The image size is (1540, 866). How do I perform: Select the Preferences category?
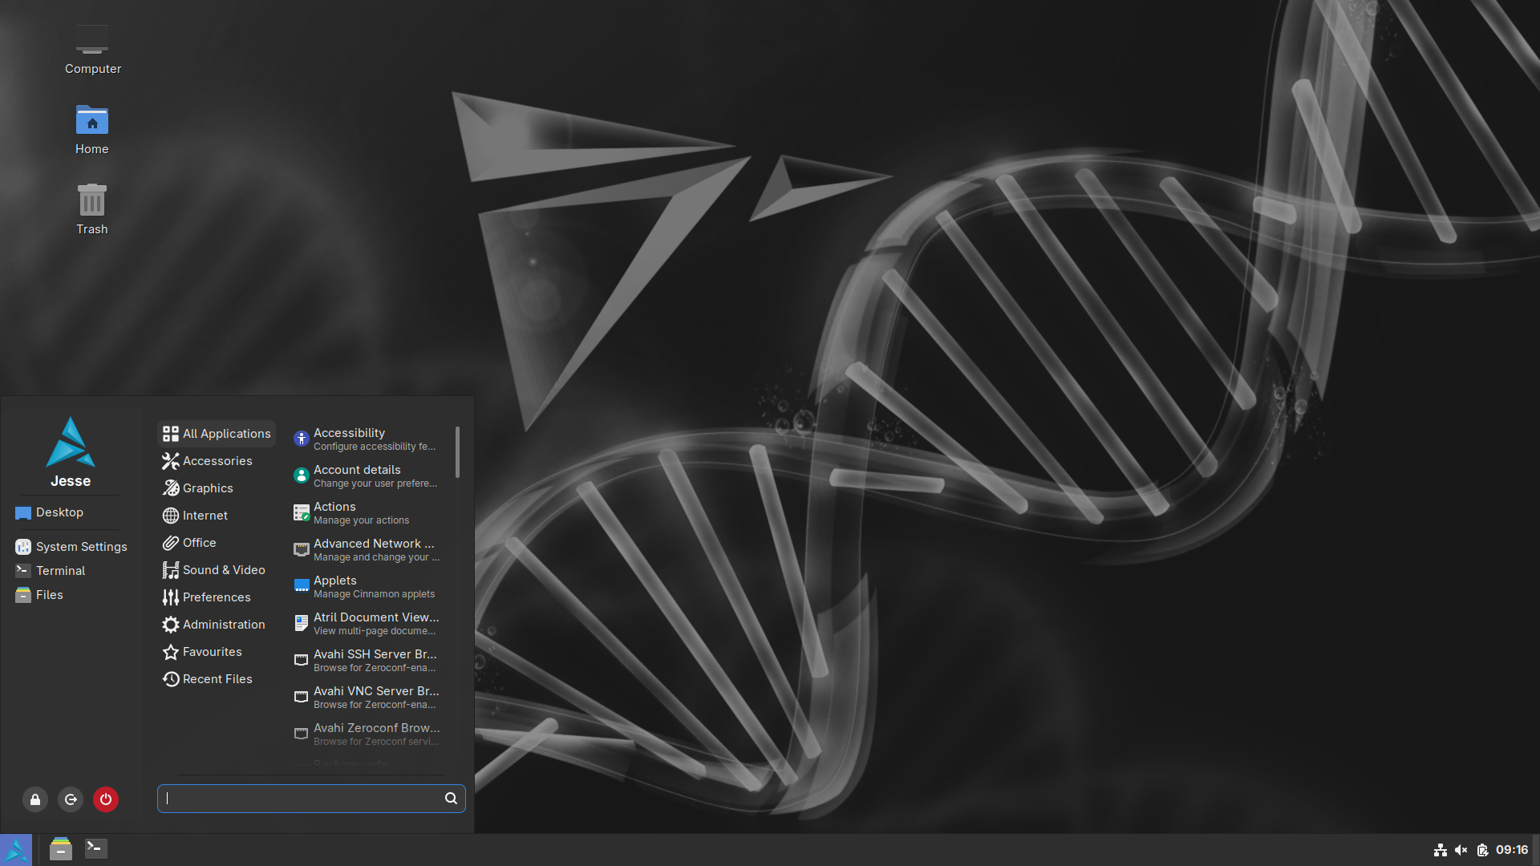[x=217, y=597]
